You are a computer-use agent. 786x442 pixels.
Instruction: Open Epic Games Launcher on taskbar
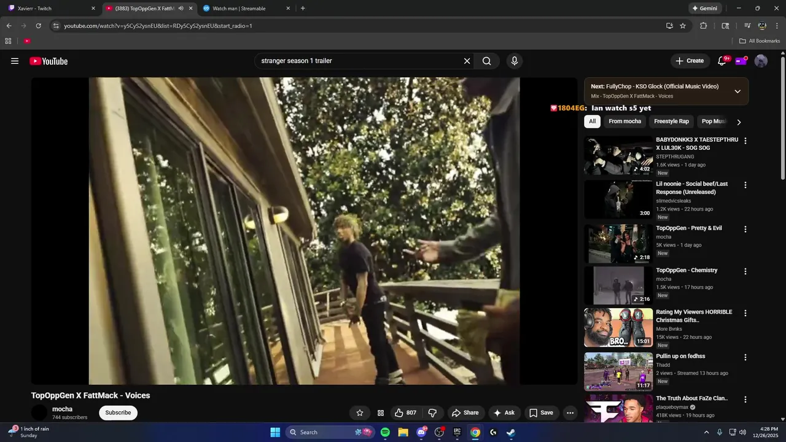457,432
